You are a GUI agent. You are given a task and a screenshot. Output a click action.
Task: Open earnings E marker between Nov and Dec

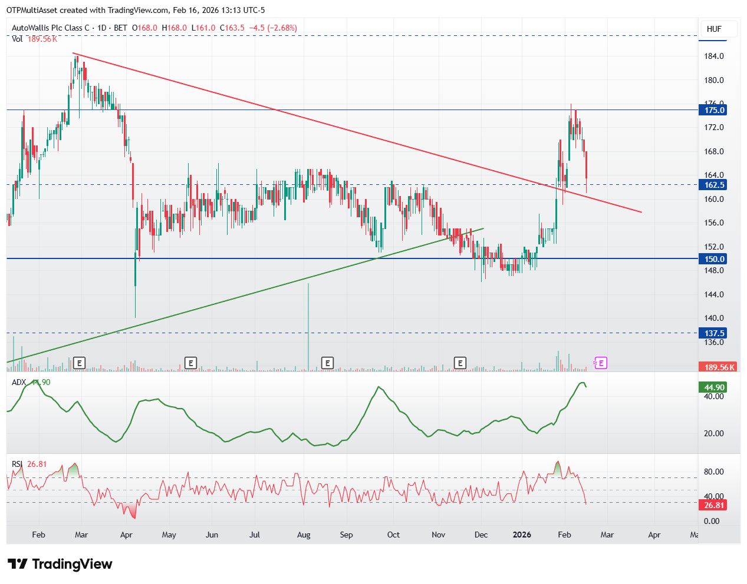point(460,363)
